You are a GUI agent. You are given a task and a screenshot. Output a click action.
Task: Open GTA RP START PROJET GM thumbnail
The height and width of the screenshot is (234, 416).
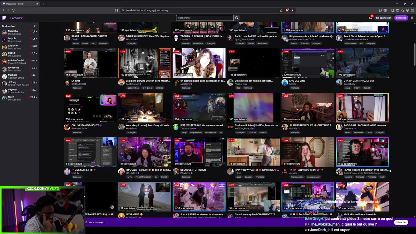[x=362, y=63]
